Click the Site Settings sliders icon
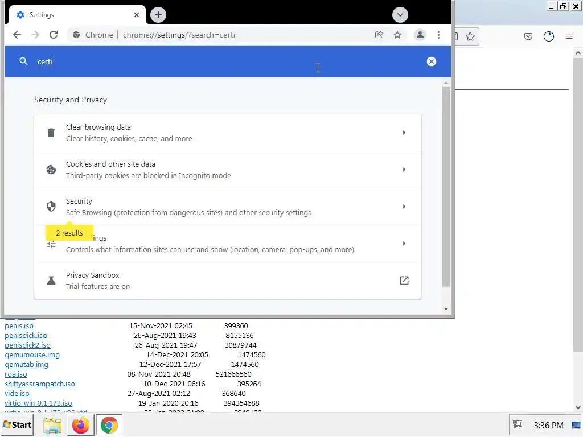583x437 pixels. click(x=51, y=244)
